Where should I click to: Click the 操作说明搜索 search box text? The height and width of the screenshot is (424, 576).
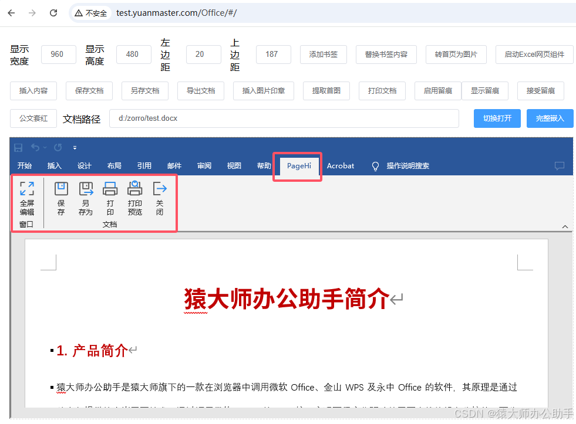pyautogui.click(x=407, y=166)
